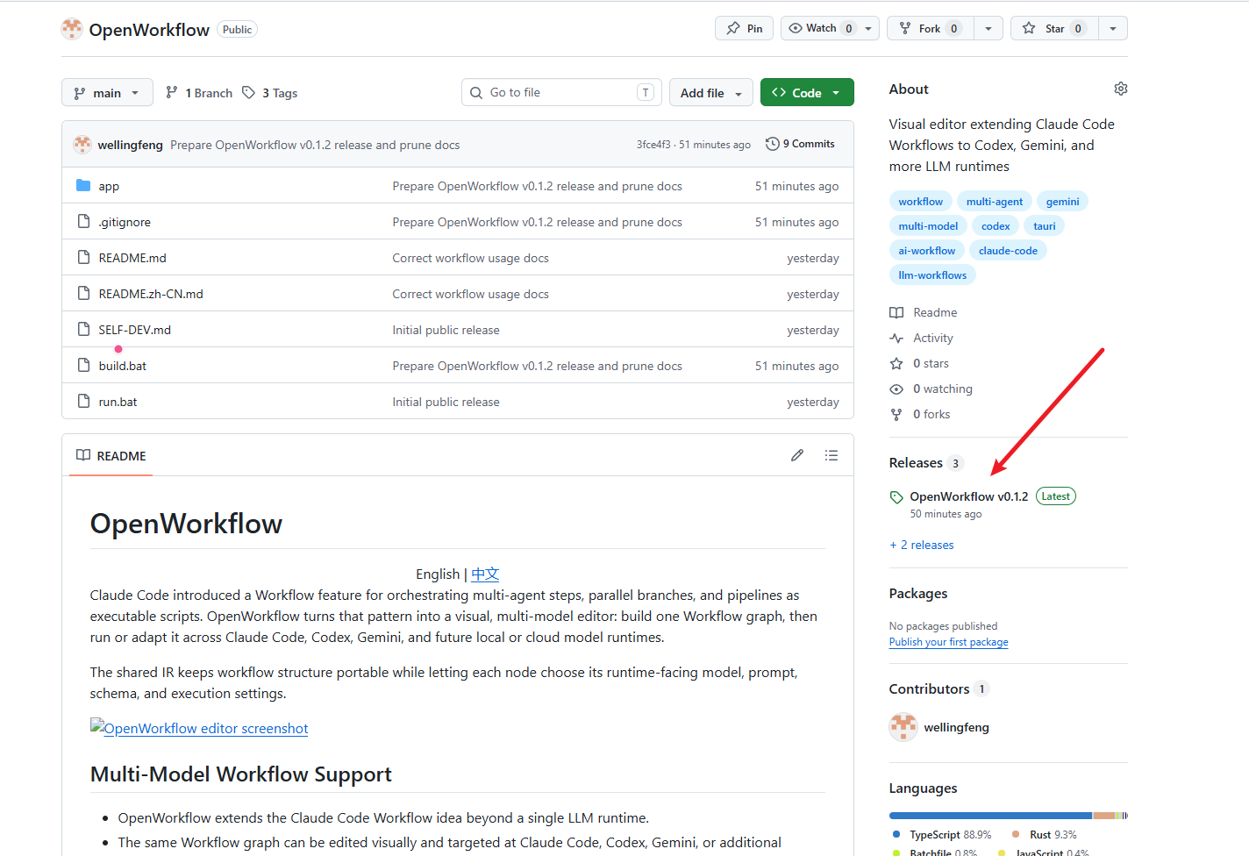Image resolution: width=1249 pixels, height=856 pixels.
Task: Click the SELF-DEV.md file icon
Action: (83, 329)
